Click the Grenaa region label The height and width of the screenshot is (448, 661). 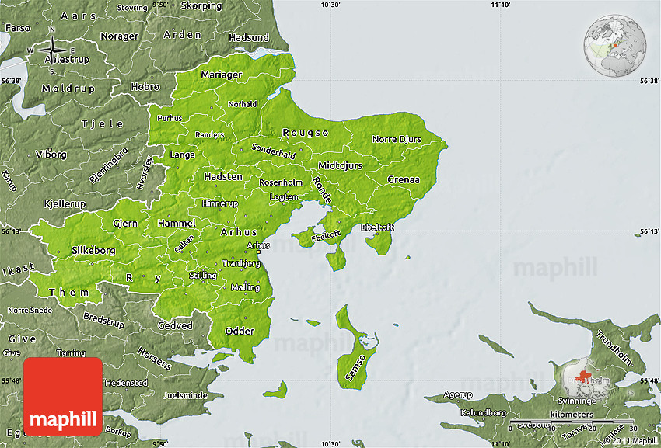pos(404,180)
